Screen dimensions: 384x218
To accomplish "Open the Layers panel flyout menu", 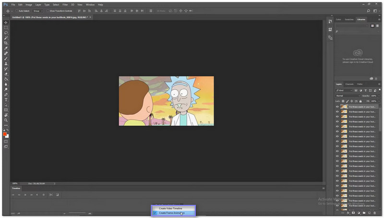I will [379, 84].
